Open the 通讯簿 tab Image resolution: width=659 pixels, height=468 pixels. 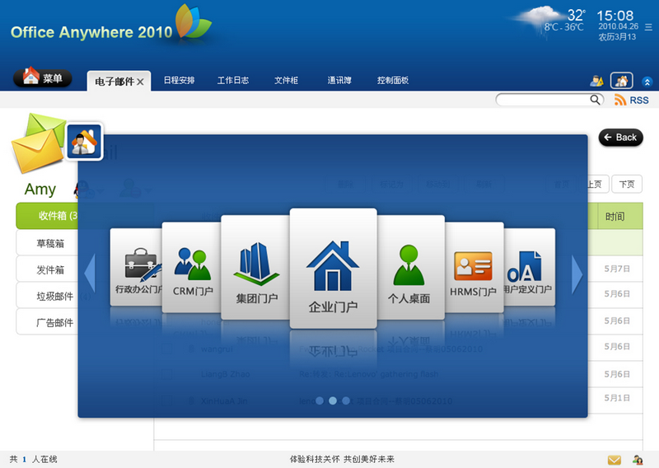click(x=339, y=80)
